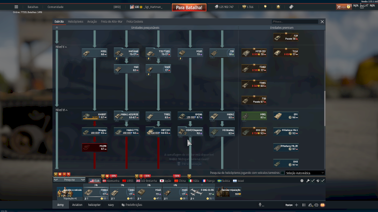Select the M60 tank
The image size is (378, 212).
[x=127, y=69]
